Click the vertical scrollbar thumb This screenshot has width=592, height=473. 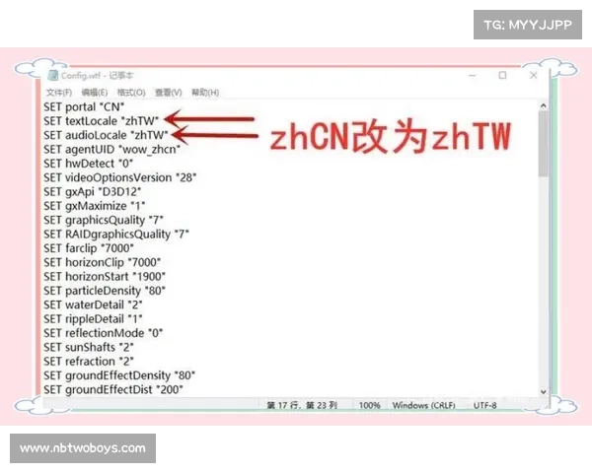[x=543, y=143]
